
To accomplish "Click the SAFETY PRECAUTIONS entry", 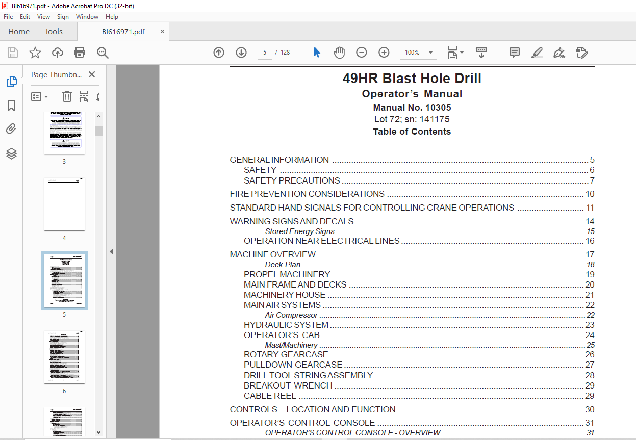I will (419, 180).
